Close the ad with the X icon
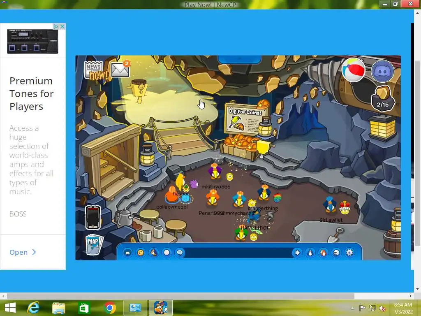 coord(62,26)
